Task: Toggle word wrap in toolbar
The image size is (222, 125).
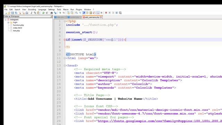Action: [x=76, y=13]
